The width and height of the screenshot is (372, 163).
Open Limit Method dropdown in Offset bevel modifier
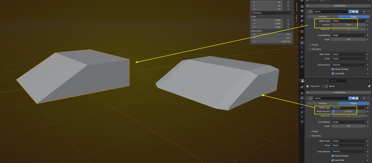[x=349, y=35]
